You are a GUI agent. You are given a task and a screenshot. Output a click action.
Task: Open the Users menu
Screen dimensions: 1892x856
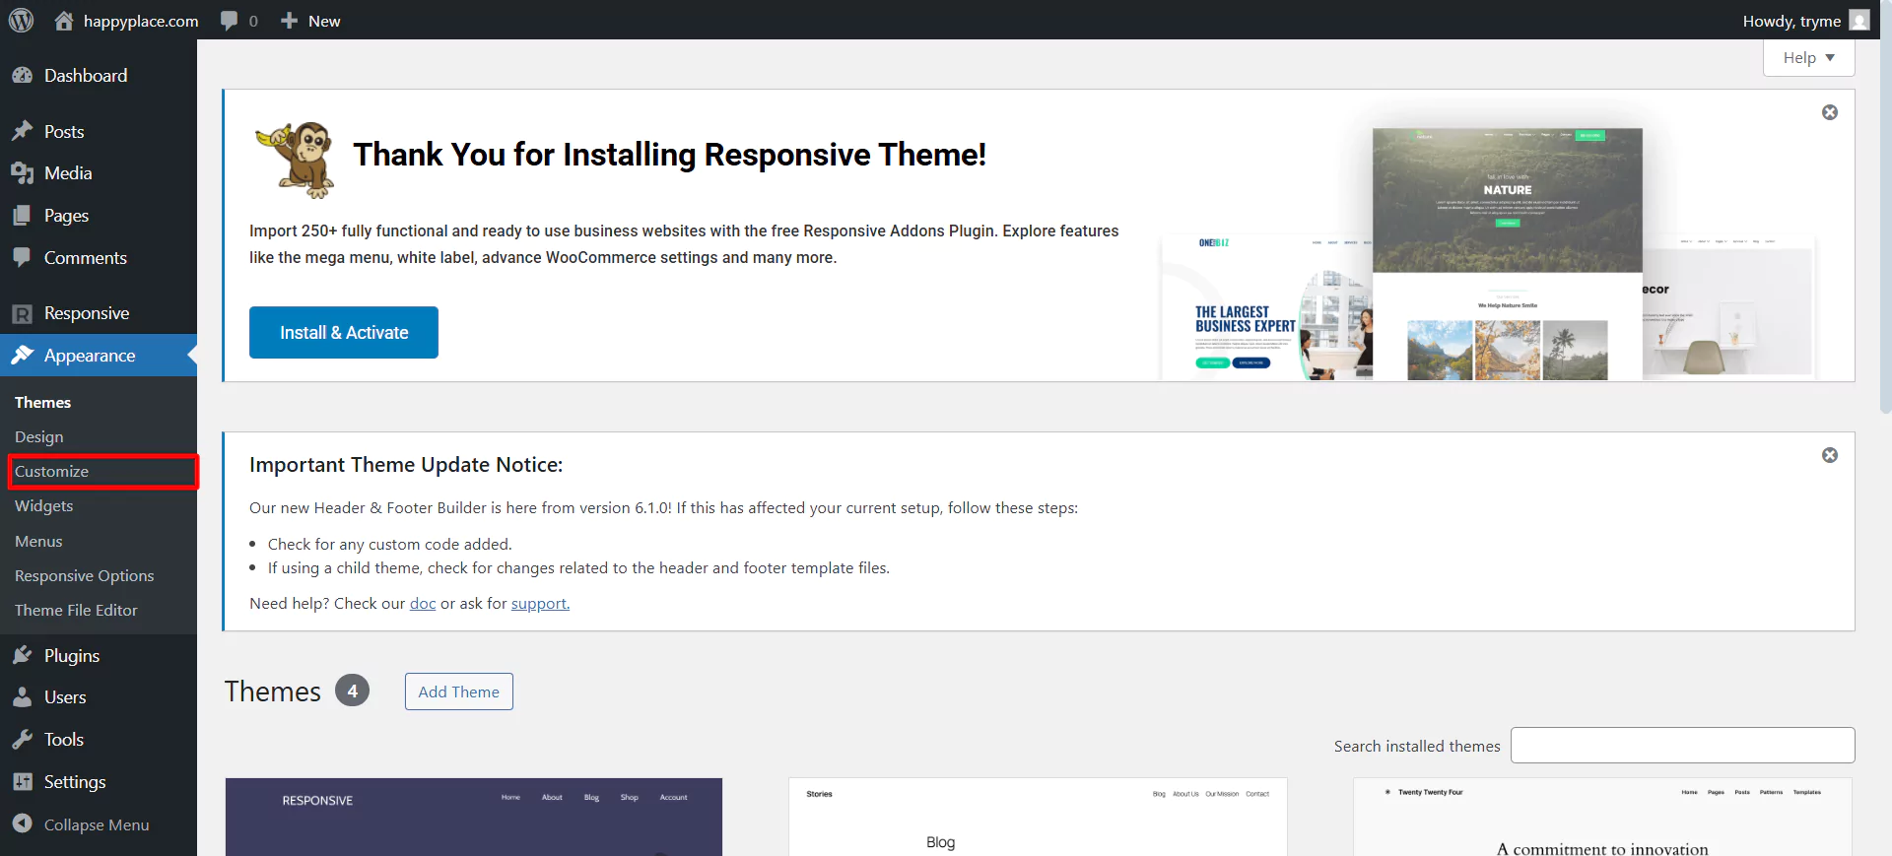click(99, 697)
